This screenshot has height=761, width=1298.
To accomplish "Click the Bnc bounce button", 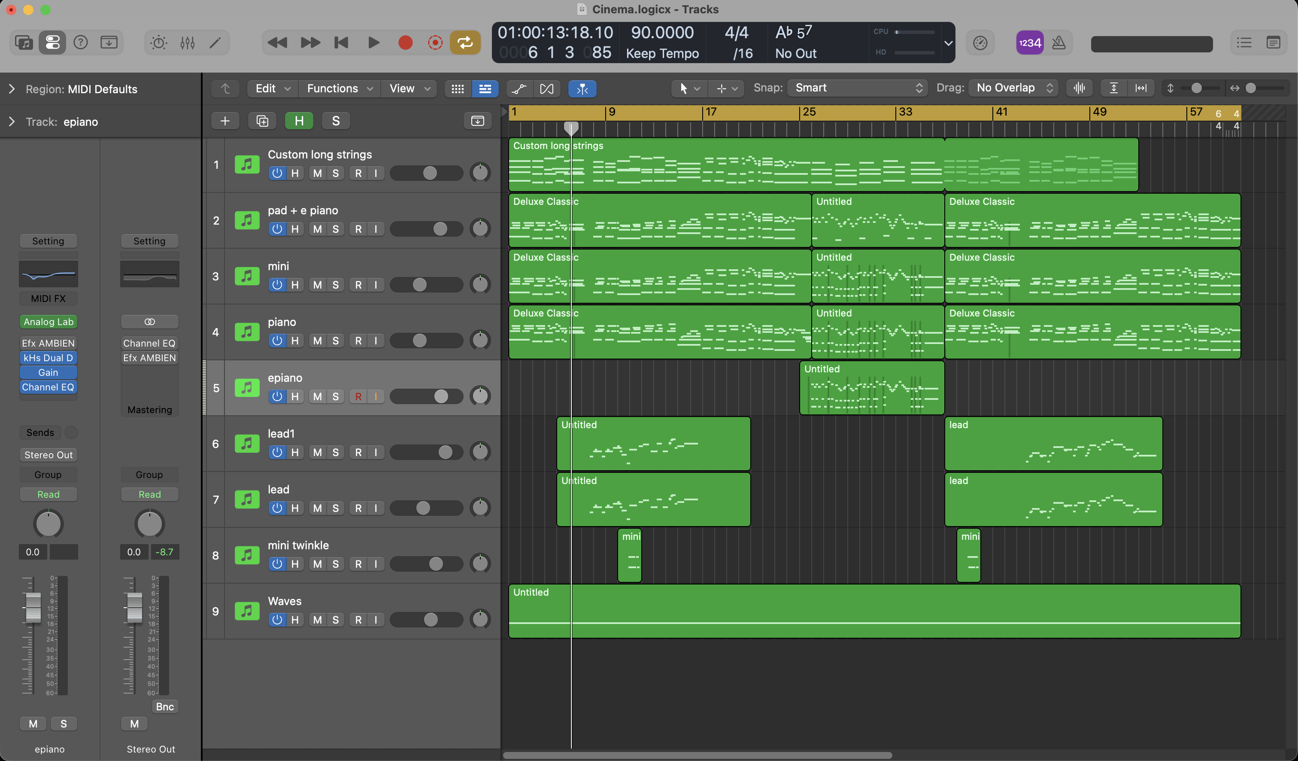I will [x=165, y=707].
